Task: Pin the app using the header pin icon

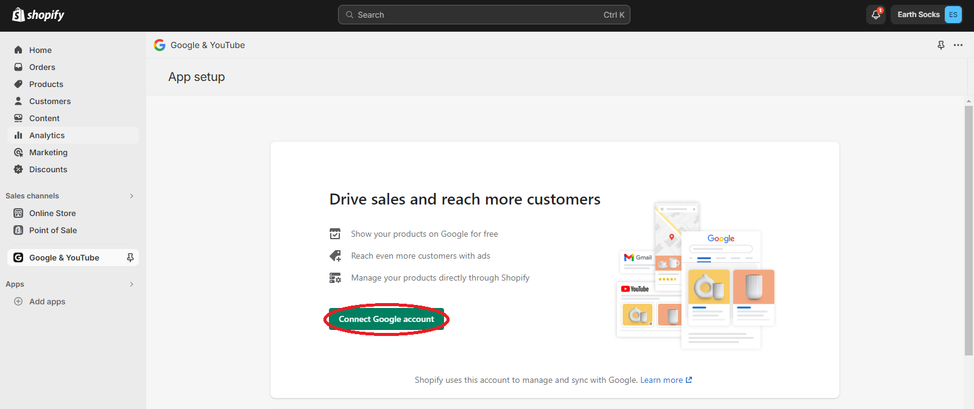Action: [940, 45]
